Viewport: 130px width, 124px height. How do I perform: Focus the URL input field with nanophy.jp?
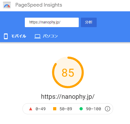[x=52, y=22]
